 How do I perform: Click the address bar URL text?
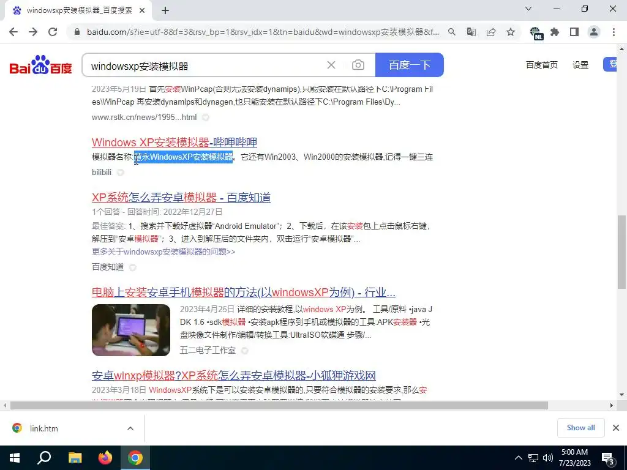point(263,32)
